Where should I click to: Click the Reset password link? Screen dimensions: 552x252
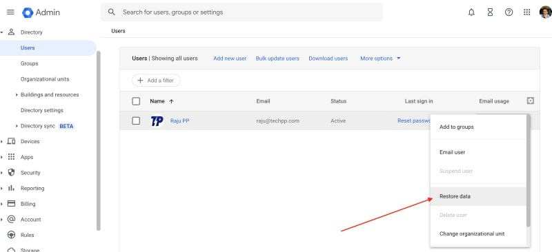pos(414,120)
